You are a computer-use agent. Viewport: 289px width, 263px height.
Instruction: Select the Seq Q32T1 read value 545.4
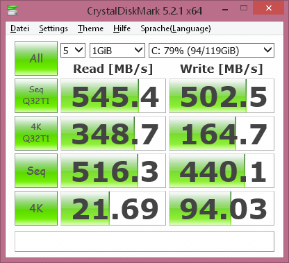tap(113, 96)
